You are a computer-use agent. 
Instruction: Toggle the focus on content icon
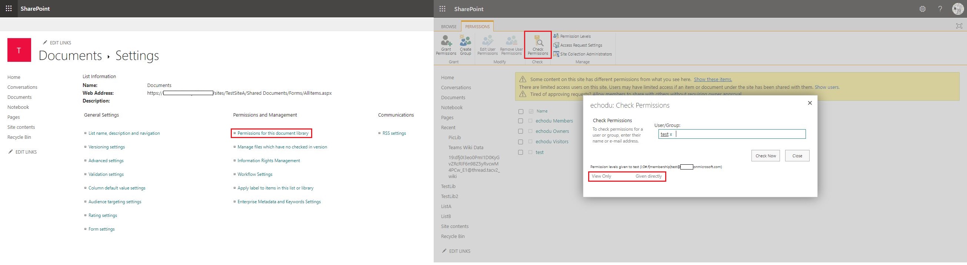[959, 26]
